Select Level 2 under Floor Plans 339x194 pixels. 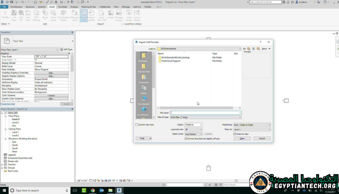click(x=16, y=122)
